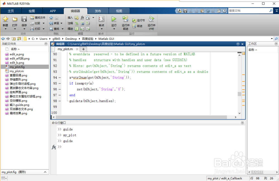This screenshot has height=181, width=279.
Task: Switch to the 绘图 (Plots) tab
Action: point(32,11)
